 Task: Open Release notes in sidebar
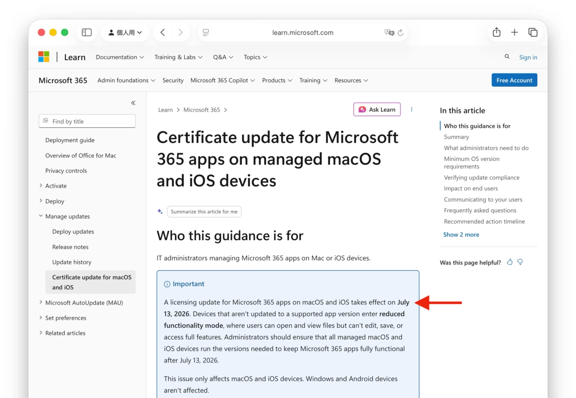70,247
